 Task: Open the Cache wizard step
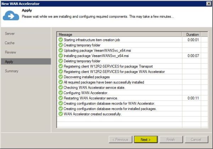[10, 43]
